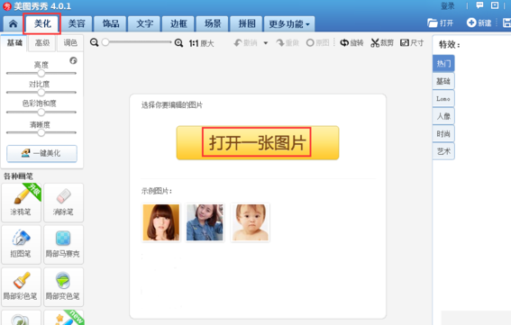The width and height of the screenshot is (511, 325).
Task: Open the 拼图 tab
Action: coord(247,23)
